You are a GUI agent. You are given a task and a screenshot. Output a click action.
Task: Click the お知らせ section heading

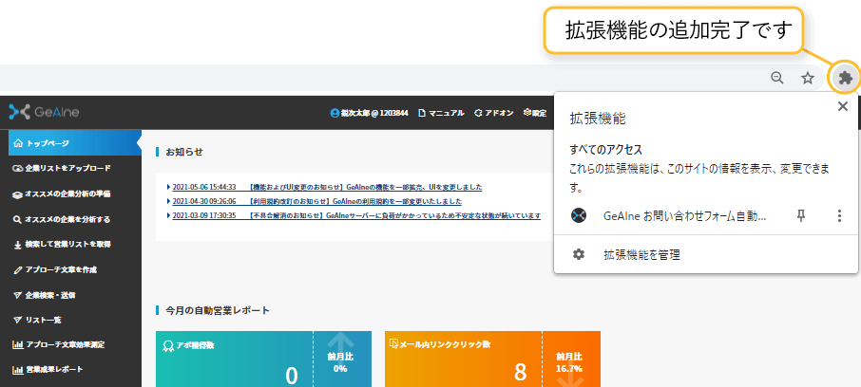(x=184, y=152)
